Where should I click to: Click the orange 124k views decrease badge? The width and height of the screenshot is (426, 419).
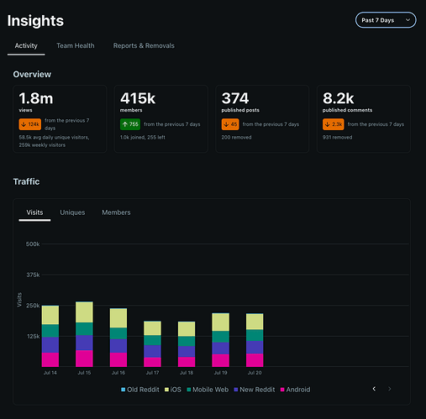click(x=30, y=124)
